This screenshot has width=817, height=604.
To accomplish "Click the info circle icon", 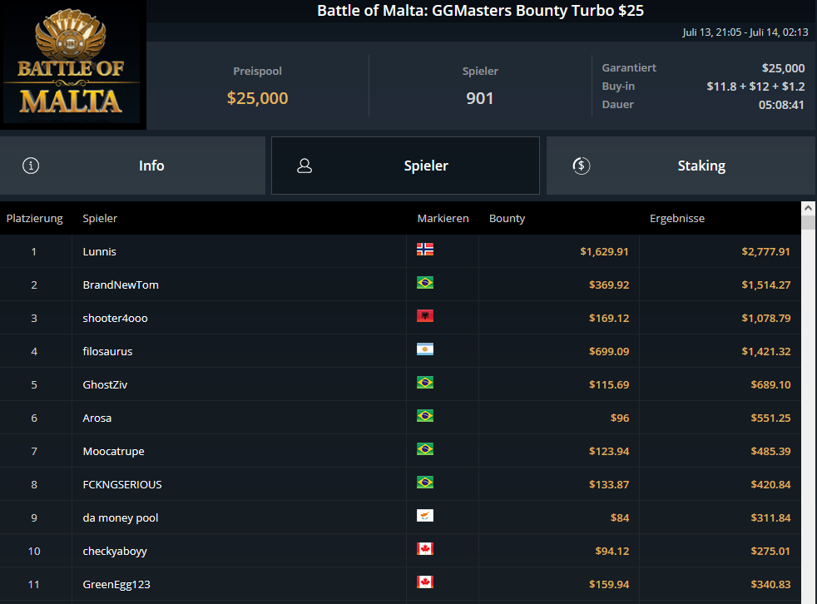I will pos(31,166).
